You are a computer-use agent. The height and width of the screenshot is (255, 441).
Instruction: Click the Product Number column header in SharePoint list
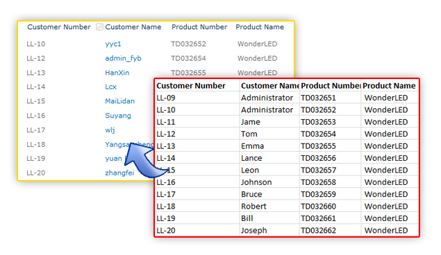(199, 27)
